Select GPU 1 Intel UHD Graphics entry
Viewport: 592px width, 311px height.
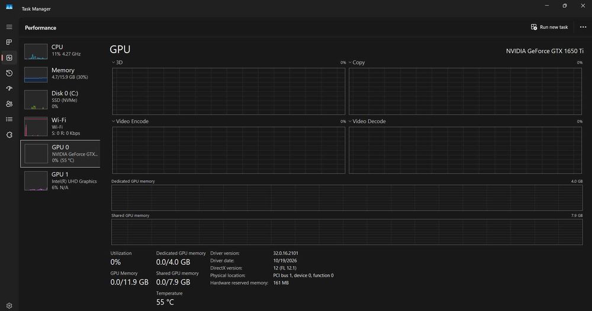[x=60, y=181]
